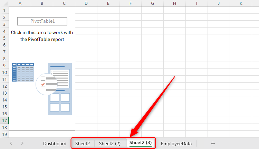Select column D header
The image size is (259, 149).
86,3
